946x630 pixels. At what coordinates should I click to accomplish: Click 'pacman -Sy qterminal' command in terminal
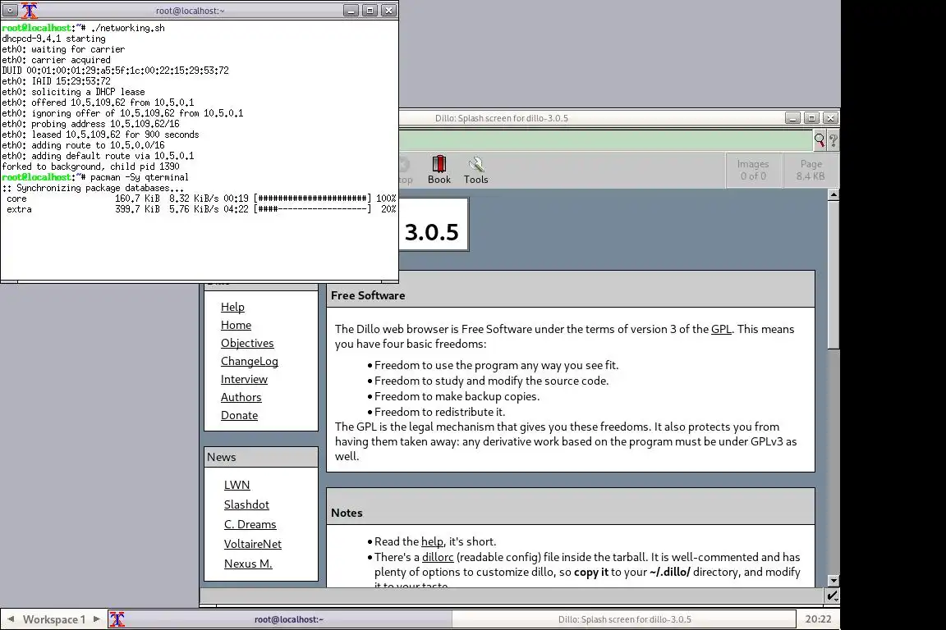click(140, 177)
